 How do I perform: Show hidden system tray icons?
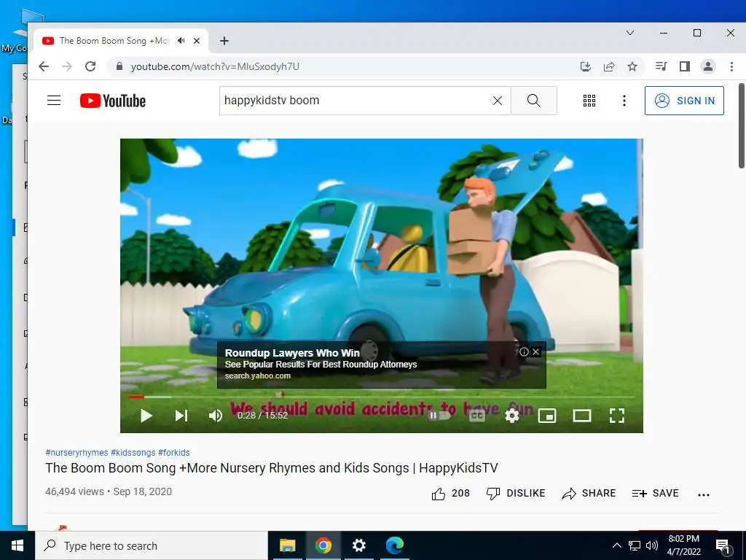616,545
